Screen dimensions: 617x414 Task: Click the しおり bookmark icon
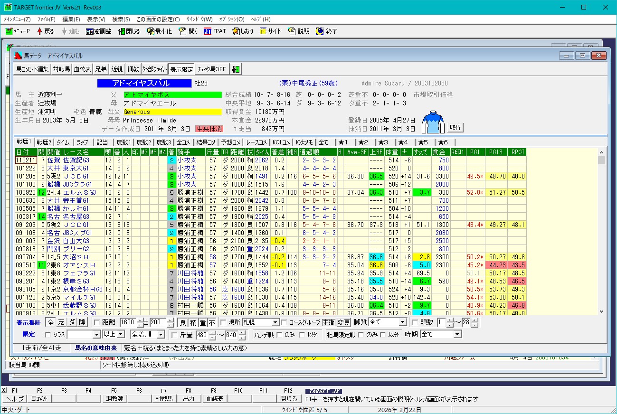click(236, 31)
